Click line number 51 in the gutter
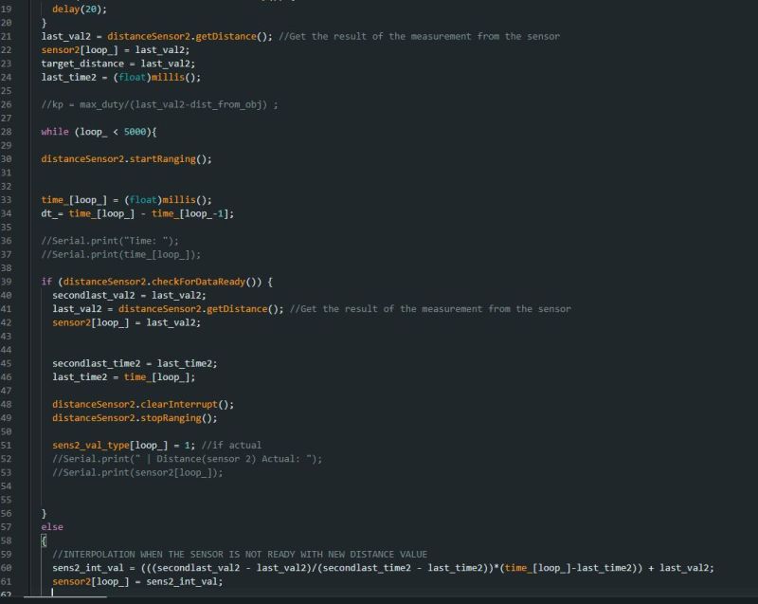The image size is (758, 604). [6, 445]
